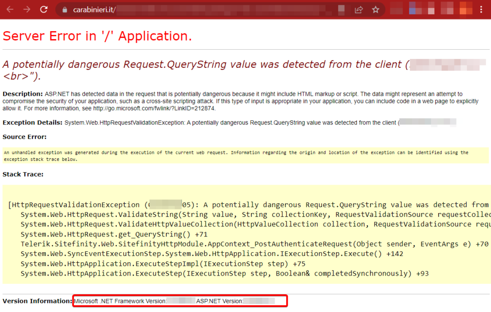The height and width of the screenshot is (312, 491).
Task: Go back to the previous page
Action: pyautogui.click(x=10, y=10)
